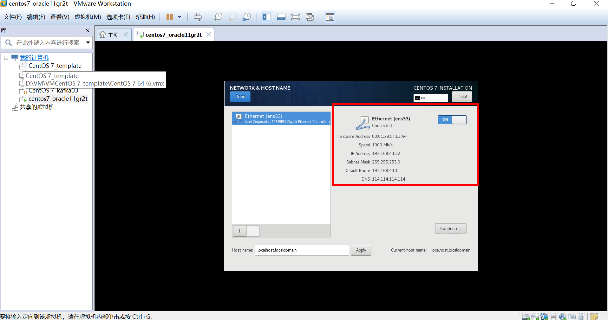
Task: Revert the VM to its previous snapshot
Action: point(232,17)
